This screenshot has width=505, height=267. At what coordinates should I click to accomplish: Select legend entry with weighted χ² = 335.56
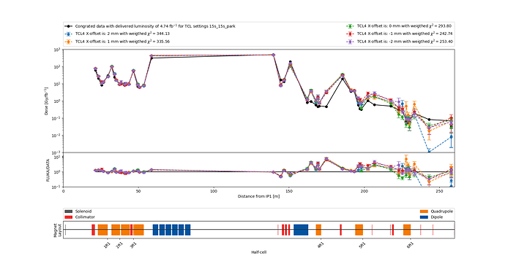(122, 42)
